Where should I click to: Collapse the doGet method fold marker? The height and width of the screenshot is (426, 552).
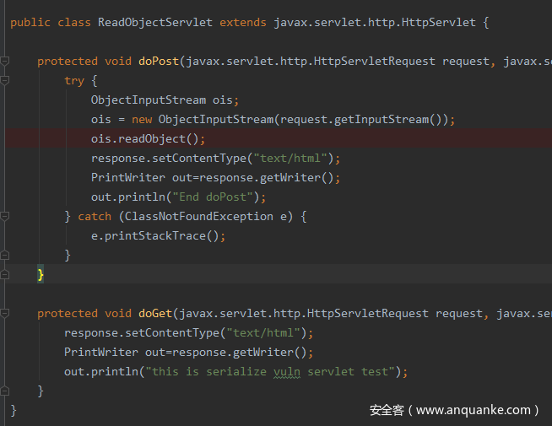(5, 314)
